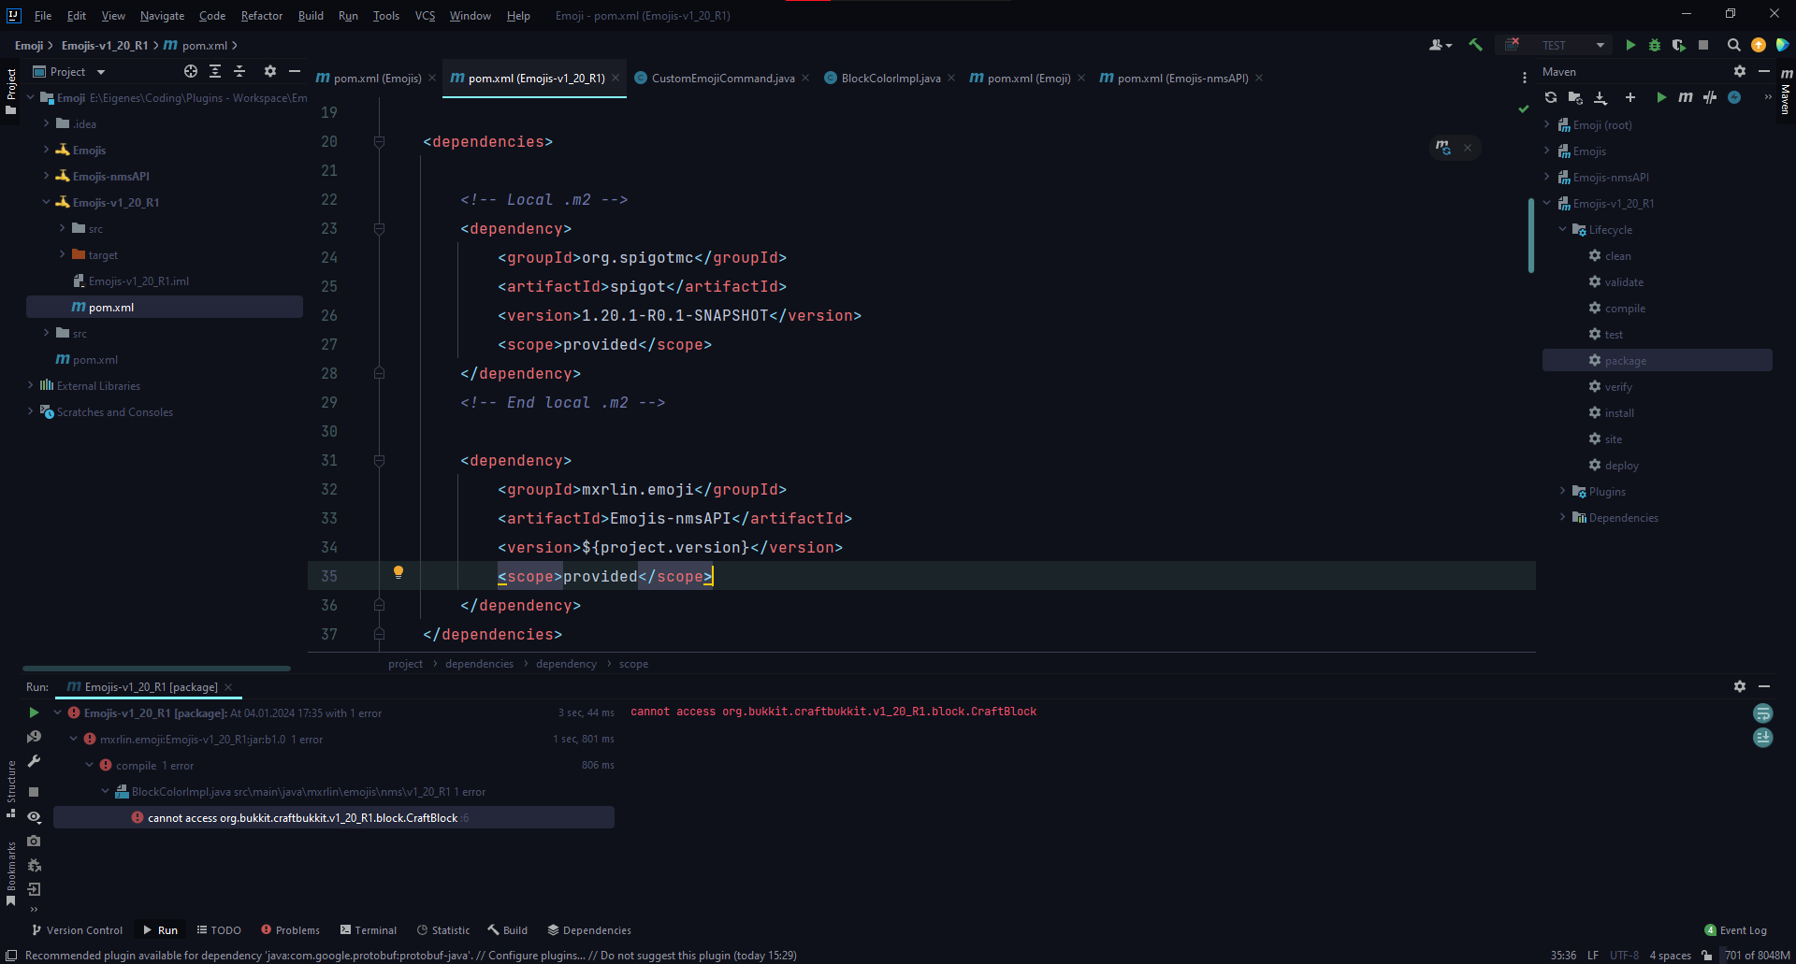
Task: Click Select Opened File target icon in Project panel
Action: click(191, 71)
